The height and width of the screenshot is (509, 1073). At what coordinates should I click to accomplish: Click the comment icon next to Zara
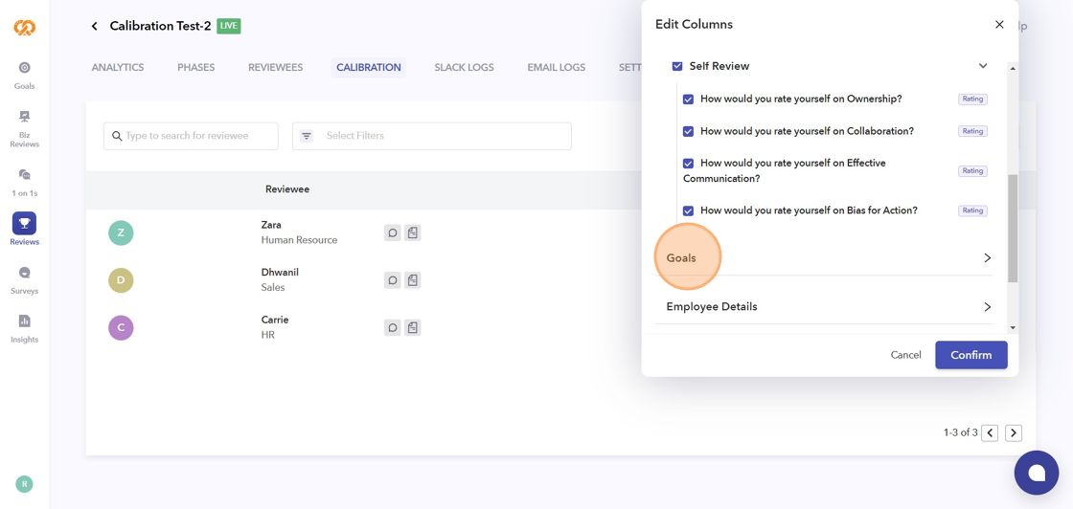click(x=392, y=232)
